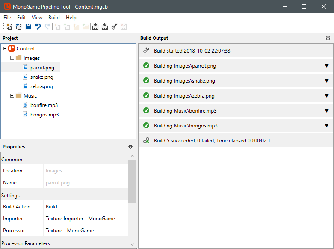Click the build succeeded summary icon
334x249 pixels.
[x=146, y=140]
